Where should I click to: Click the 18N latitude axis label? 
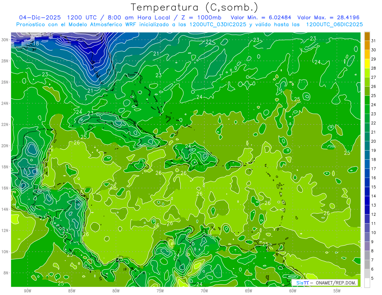point(5,167)
